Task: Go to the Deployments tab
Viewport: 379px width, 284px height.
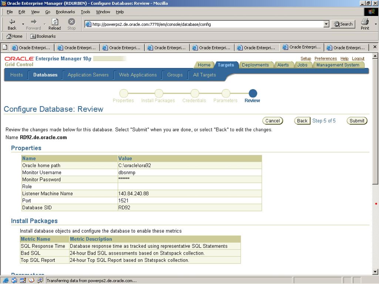Action: tap(255, 65)
